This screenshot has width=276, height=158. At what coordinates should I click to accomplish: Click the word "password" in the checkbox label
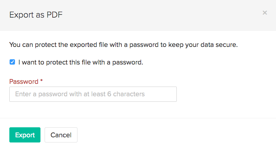pyautogui.click(x=128, y=62)
